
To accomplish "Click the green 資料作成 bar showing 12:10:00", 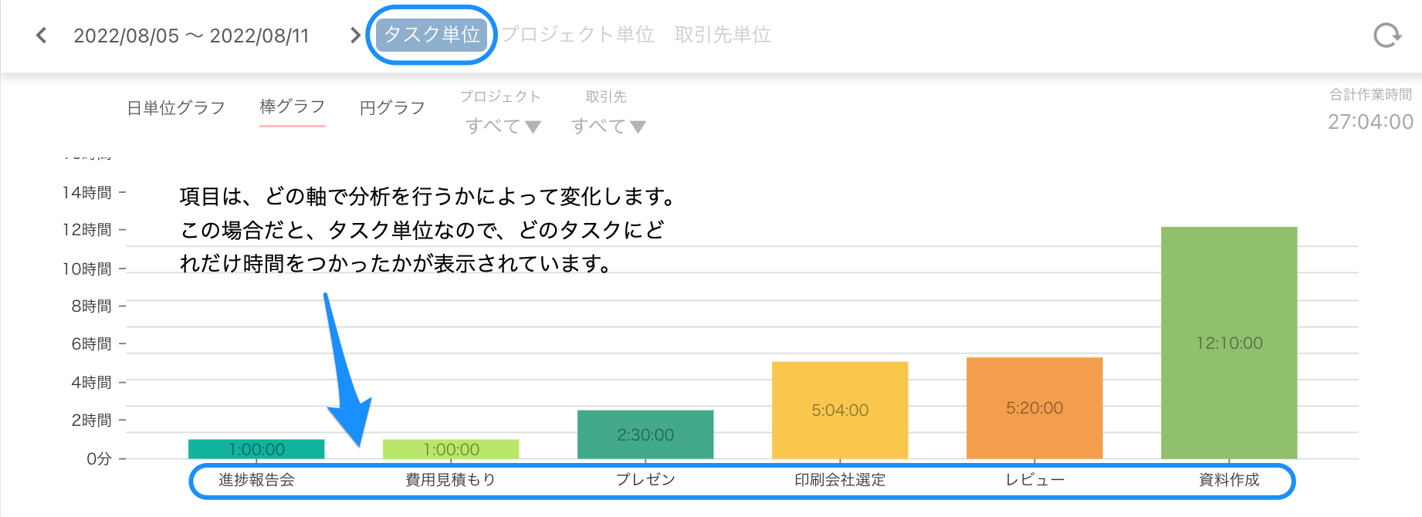I will click(1228, 343).
